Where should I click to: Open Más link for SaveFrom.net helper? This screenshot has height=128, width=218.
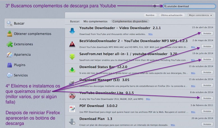(193, 60)
